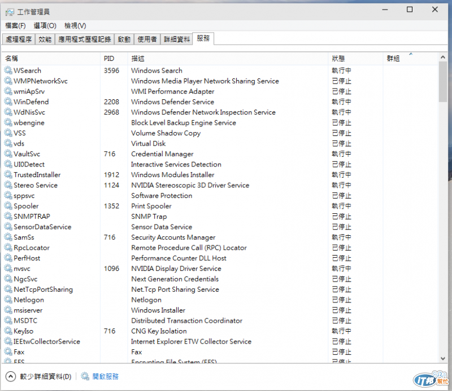Open the 檢視(V) menu
Image resolution: width=452 pixels, height=391 pixels.
tap(75, 25)
